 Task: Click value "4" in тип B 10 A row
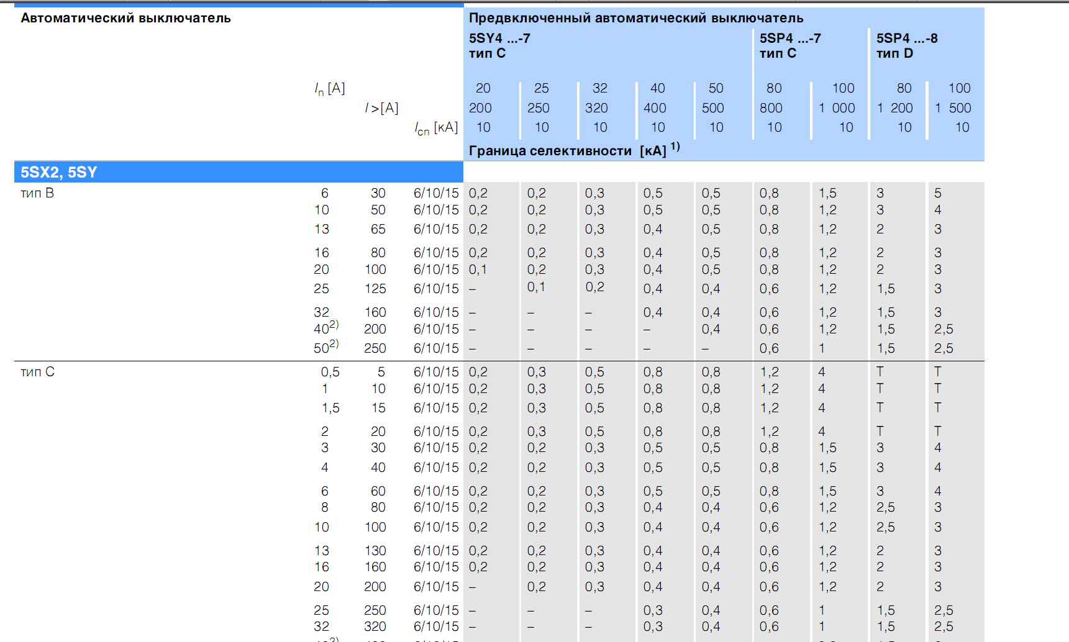(938, 210)
